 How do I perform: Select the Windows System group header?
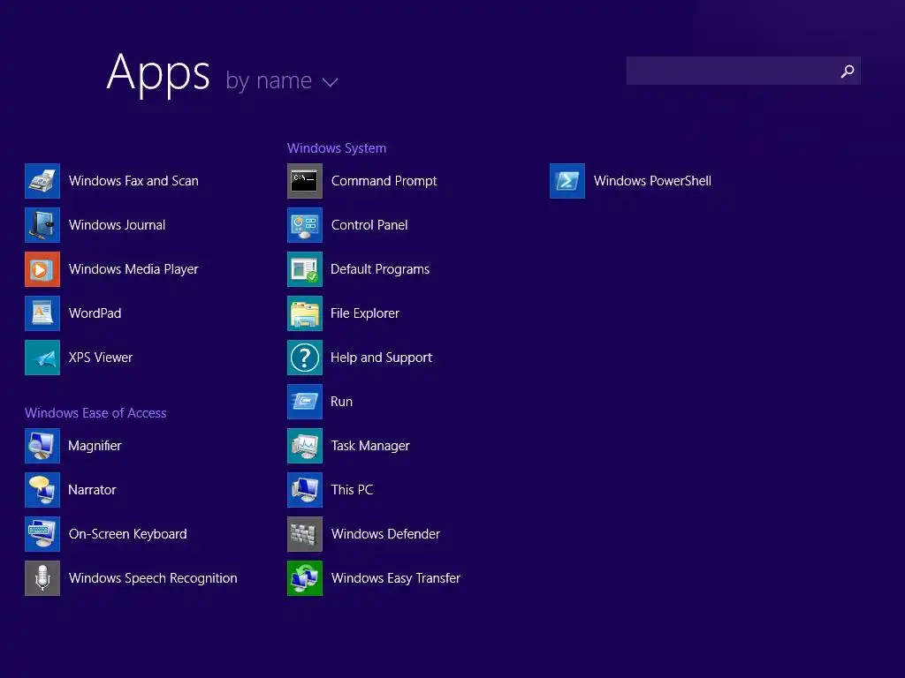pos(337,148)
